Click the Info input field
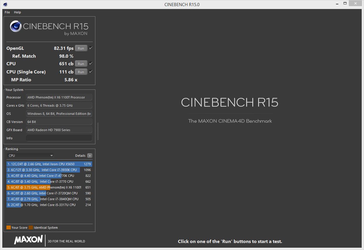Image resolution: width=364 pixels, height=250 pixels. tap(59, 138)
